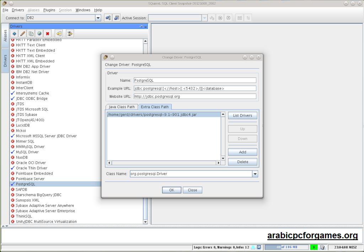Click the pencil modify driver icon
The width and height of the screenshot is (364, 252).
click(x=22, y=34)
